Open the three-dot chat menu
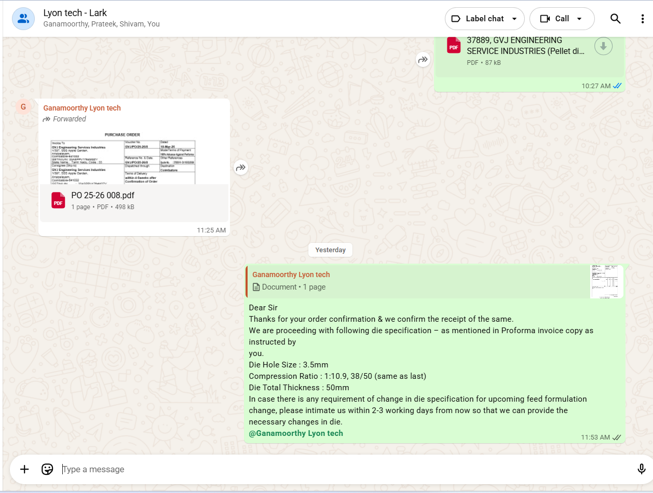The width and height of the screenshot is (653, 493). [642, 19]
